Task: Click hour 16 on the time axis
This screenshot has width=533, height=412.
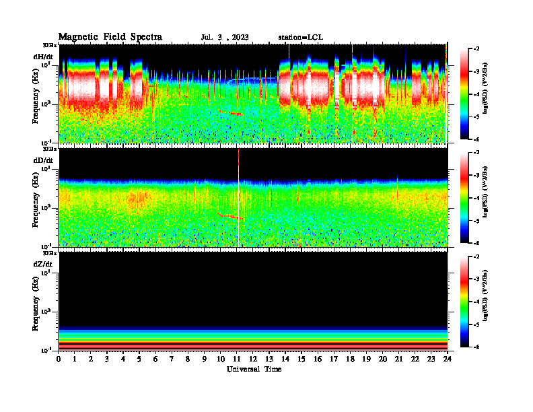Action: [318, 359]
